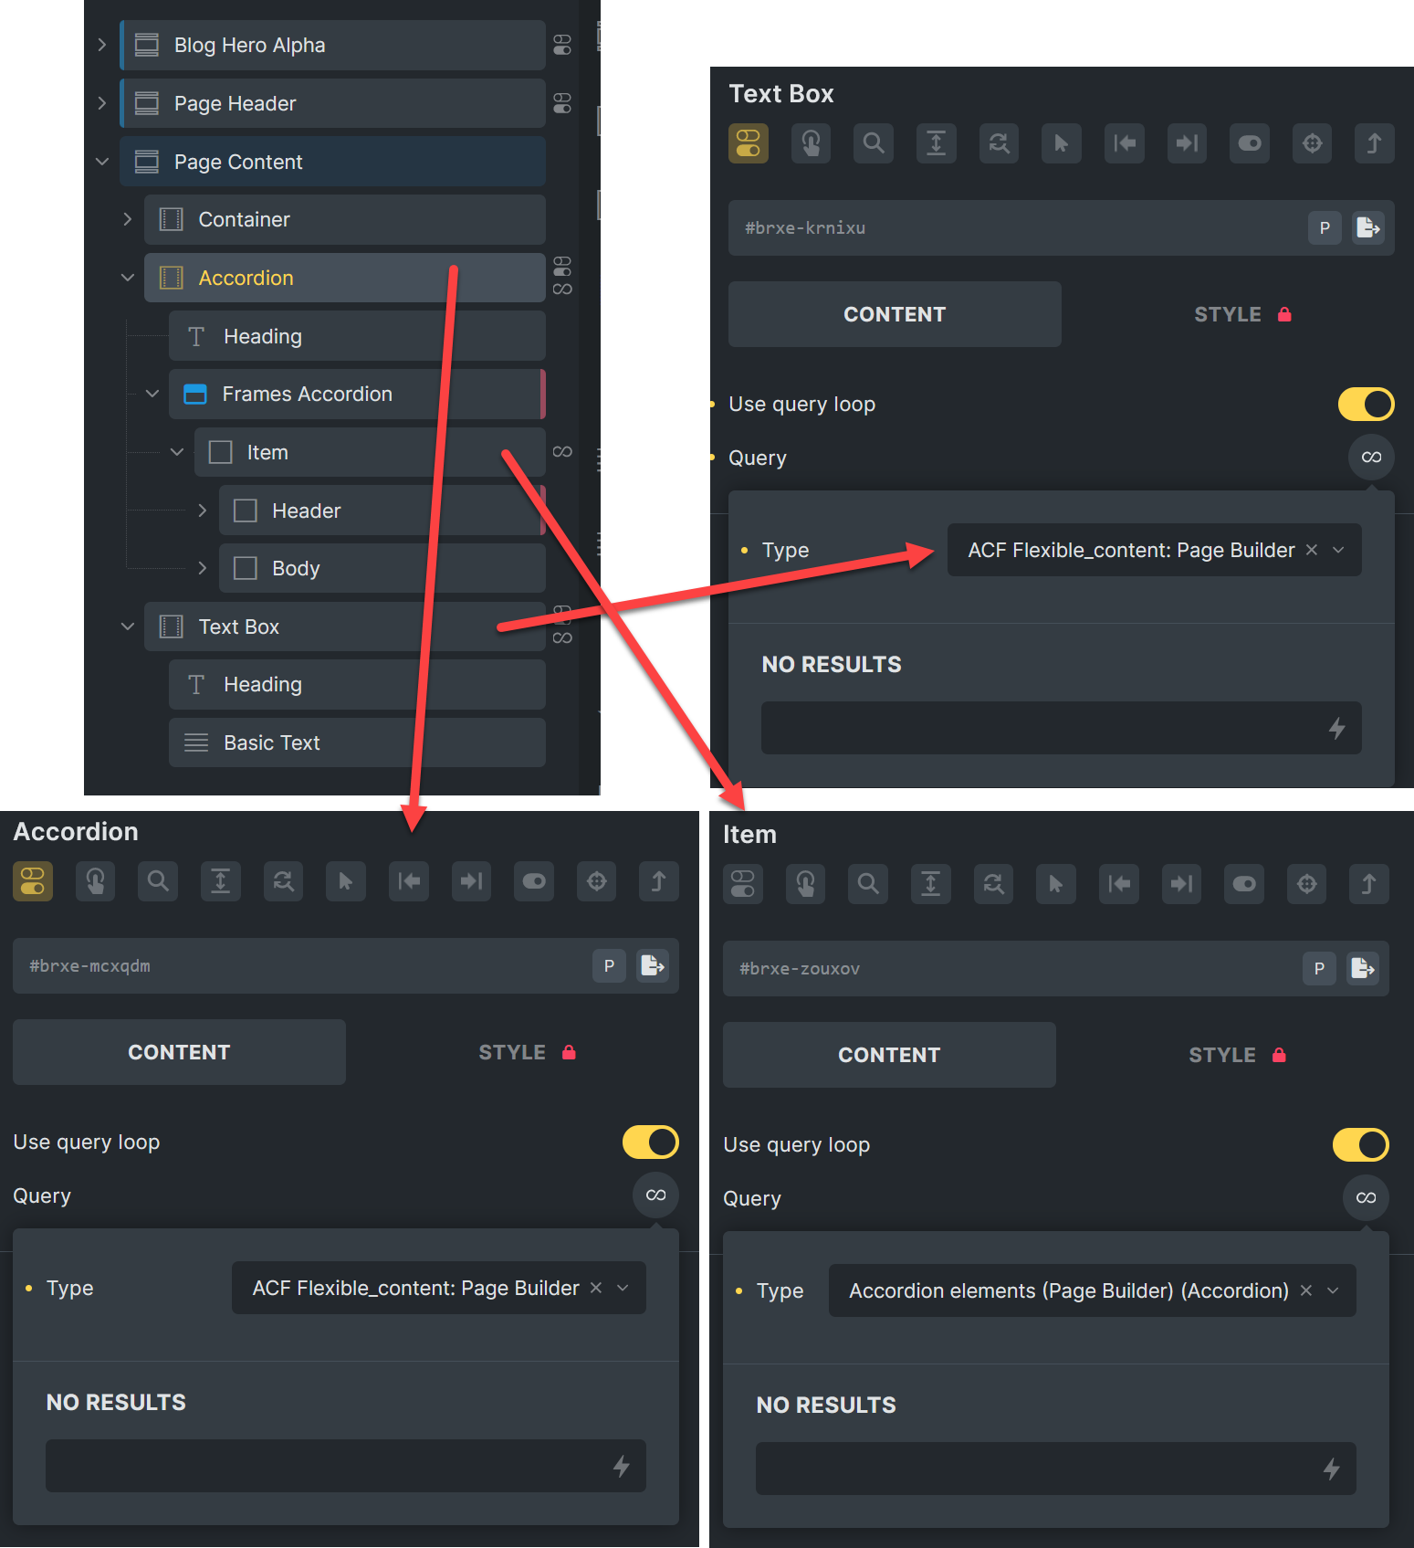Click the P button beside #brxe-zouxov
The height and width of the screenshot is (1548, 1414).
coord(1319,968)
